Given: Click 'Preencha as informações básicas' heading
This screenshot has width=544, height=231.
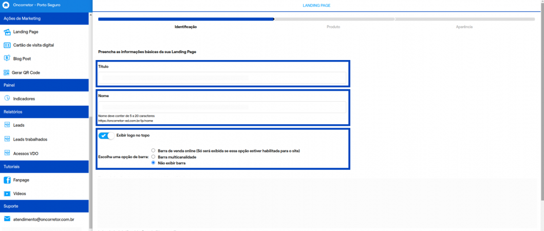Looking at the screenshot, I should tap(147, 52).
